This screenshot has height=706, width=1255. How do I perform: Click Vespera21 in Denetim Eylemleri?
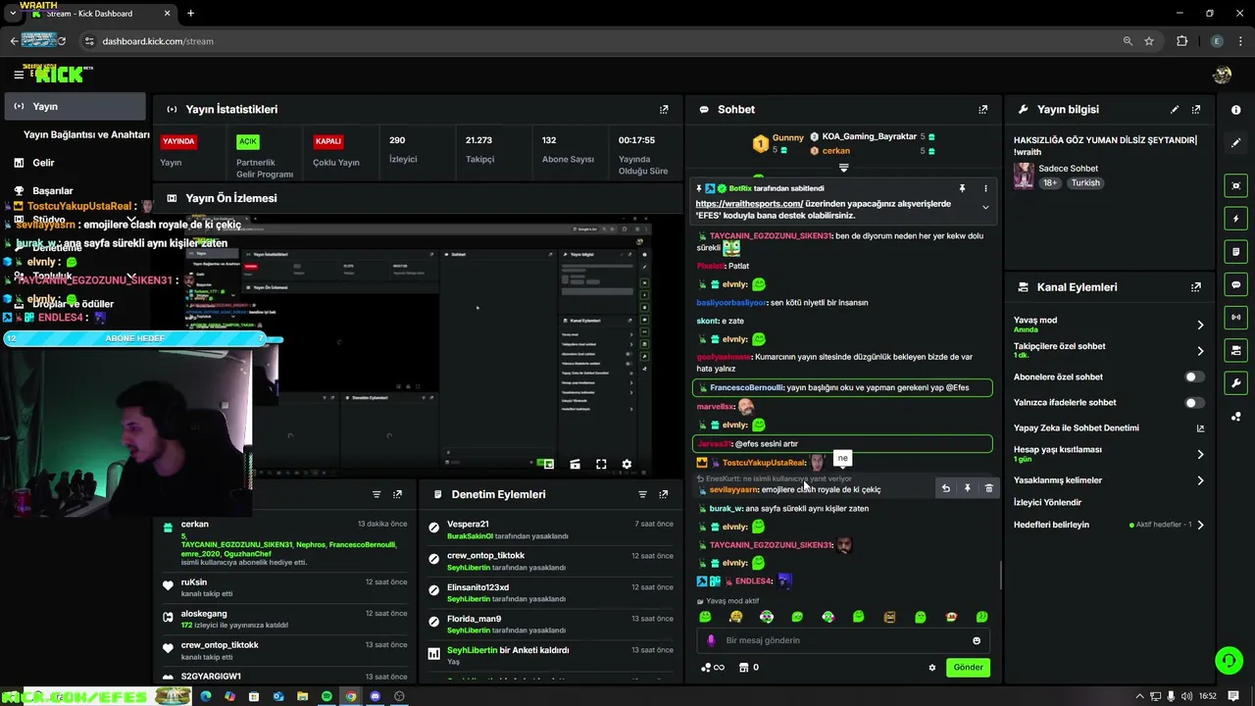point(468,525)
